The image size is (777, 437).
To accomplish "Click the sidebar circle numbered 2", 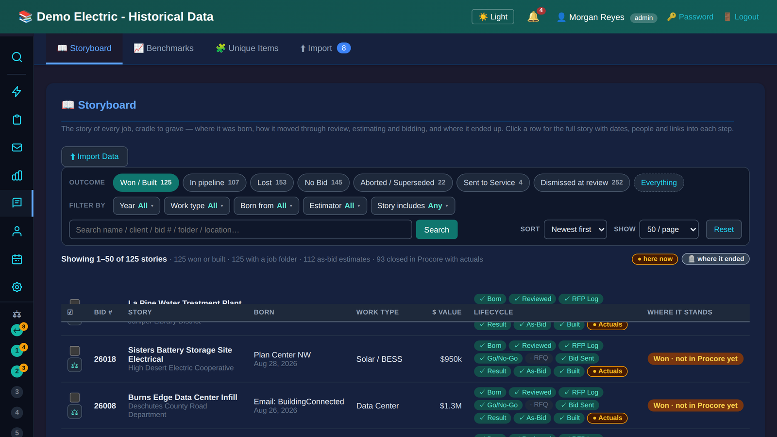I will [17, 371].
